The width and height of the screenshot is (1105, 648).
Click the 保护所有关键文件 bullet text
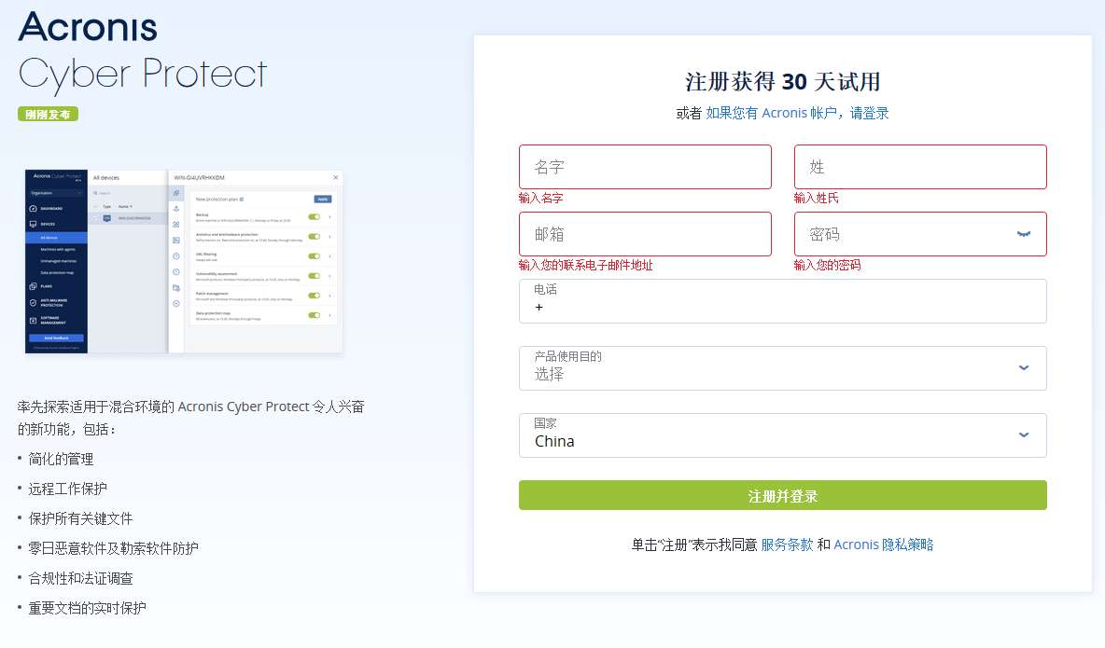80,518
